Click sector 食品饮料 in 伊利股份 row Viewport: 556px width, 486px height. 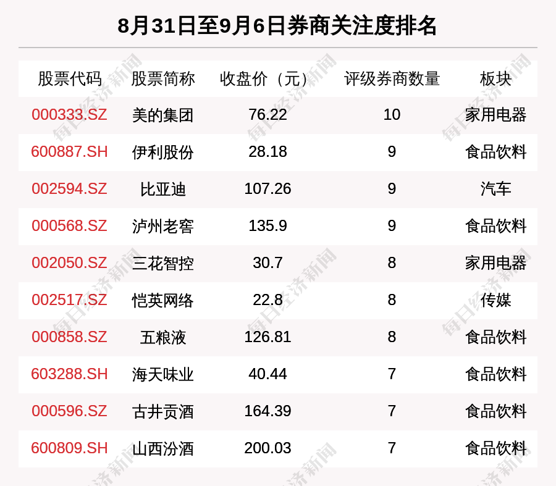point(495,152)
